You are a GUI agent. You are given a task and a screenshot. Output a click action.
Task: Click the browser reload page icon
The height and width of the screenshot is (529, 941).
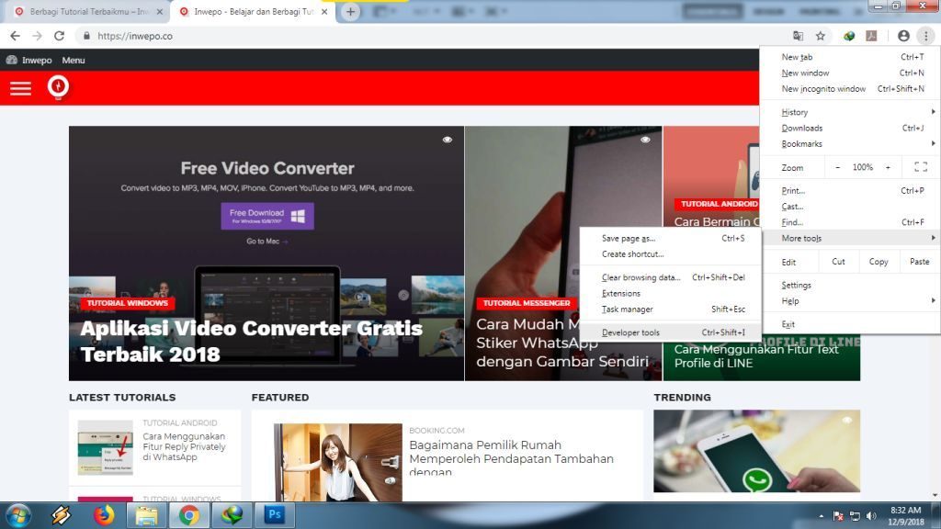pyautogui.click(x=60, y=36)
